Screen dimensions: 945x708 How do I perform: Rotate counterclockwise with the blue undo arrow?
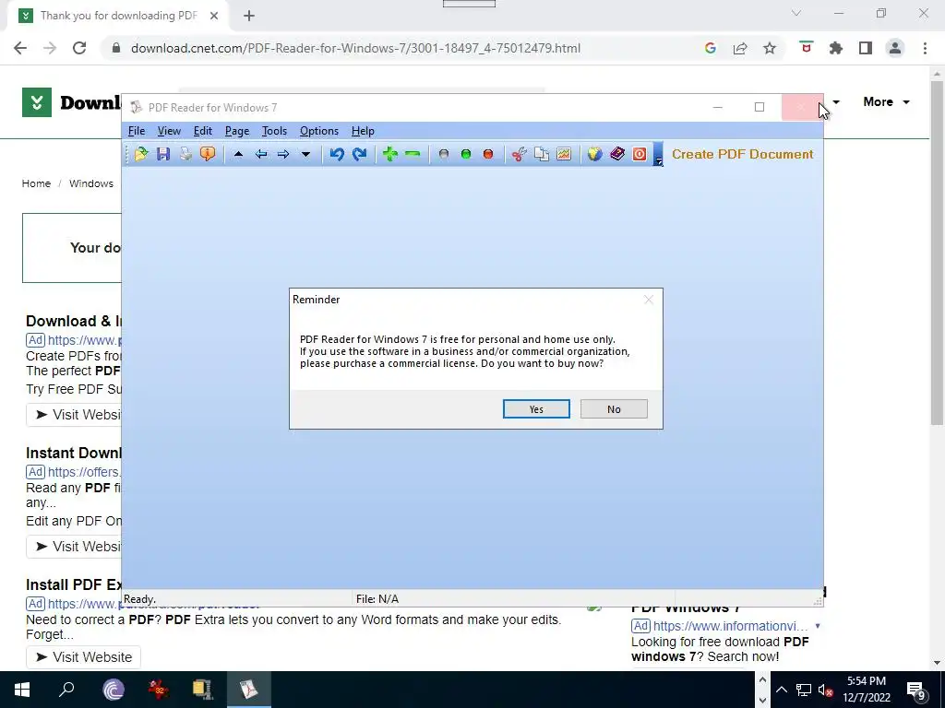pos(337,154)
